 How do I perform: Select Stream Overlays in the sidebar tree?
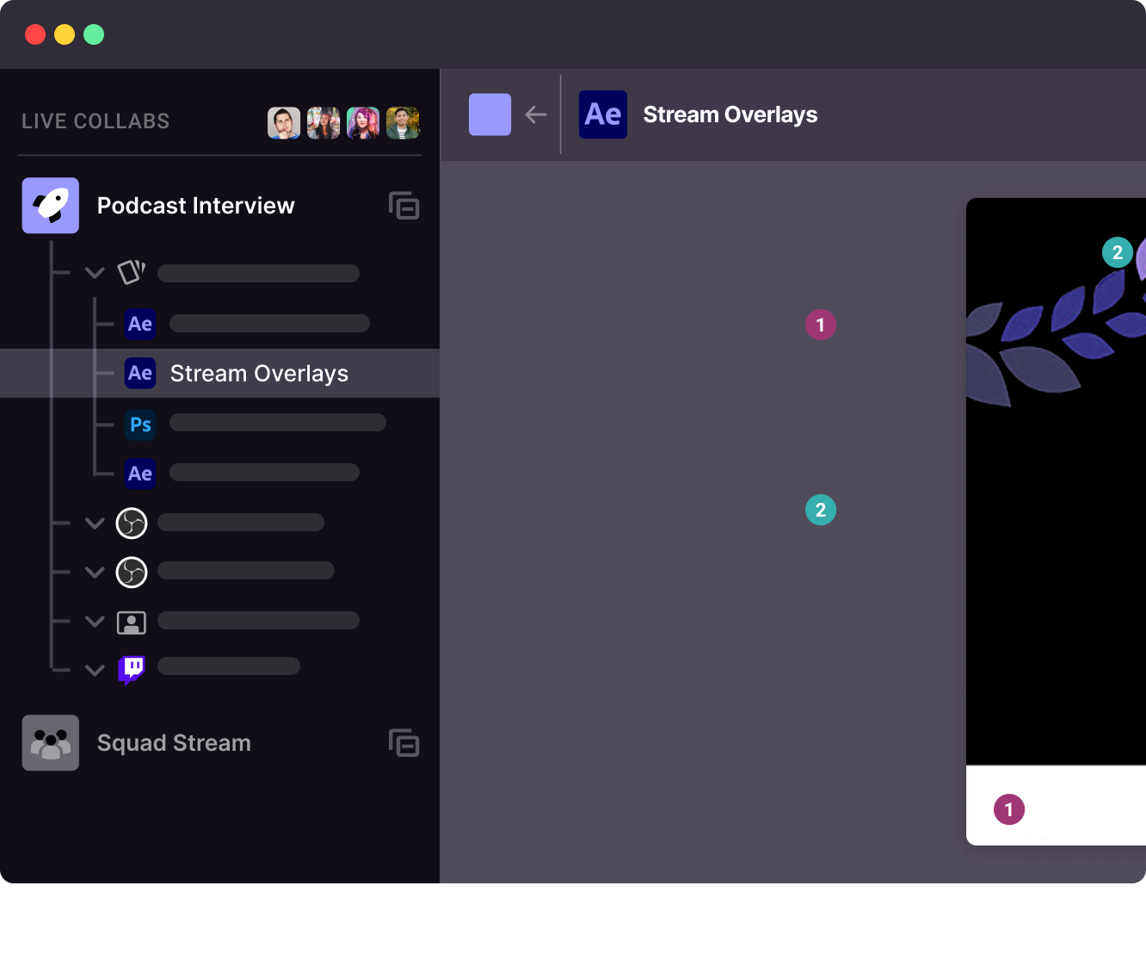click(x=259, y=374)
